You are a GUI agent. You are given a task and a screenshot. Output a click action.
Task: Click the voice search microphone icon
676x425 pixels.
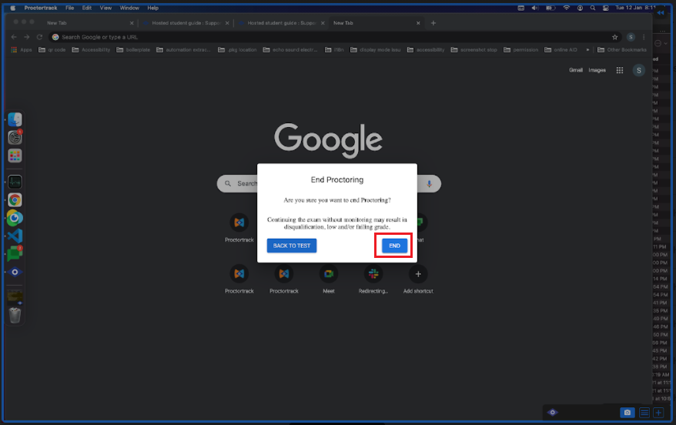pos(429,183)
